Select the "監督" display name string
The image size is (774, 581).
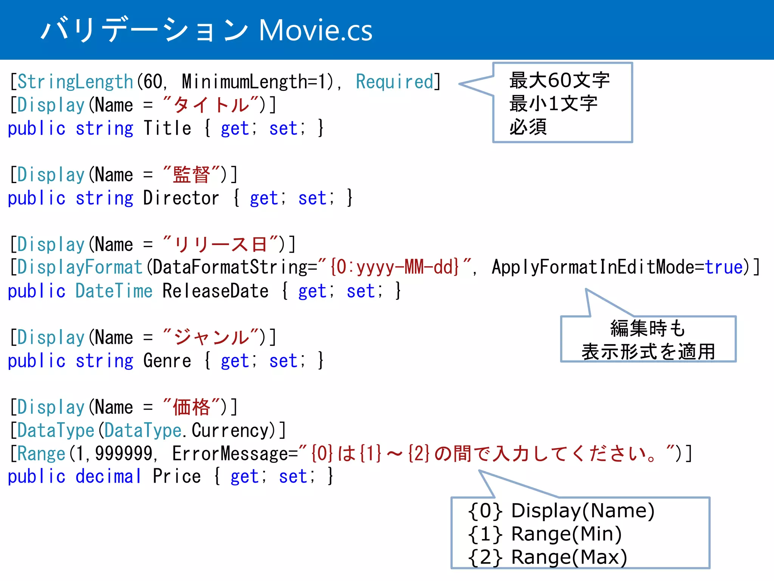(192, 175)
